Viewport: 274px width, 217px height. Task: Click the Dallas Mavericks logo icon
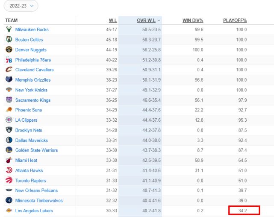[x=9, y=140]
